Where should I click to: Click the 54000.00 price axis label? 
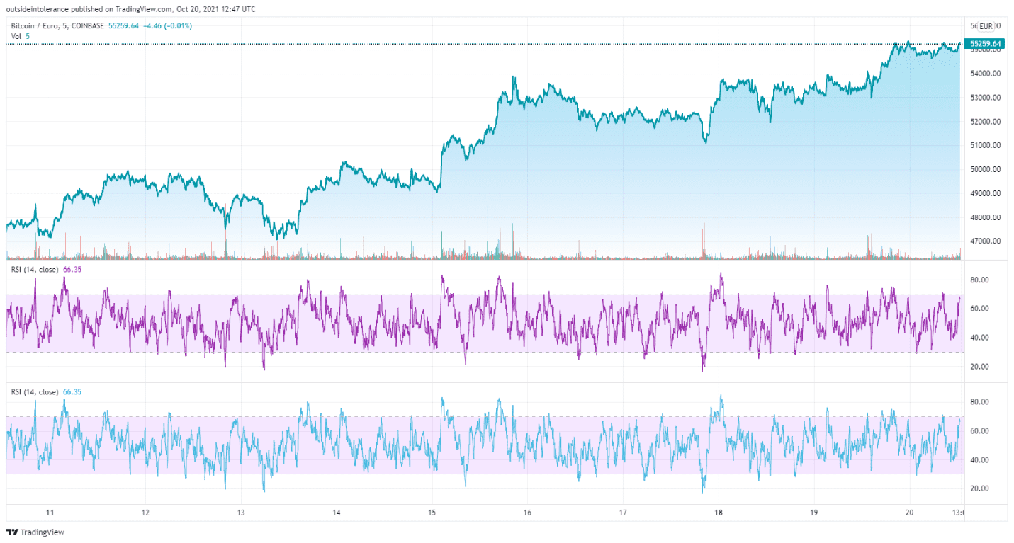(x=985, y=74)
